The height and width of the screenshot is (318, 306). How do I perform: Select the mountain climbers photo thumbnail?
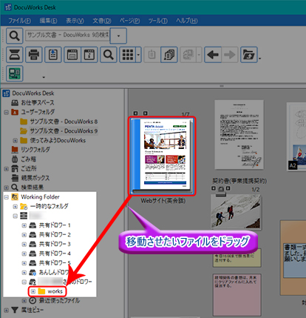pos(236,211)
